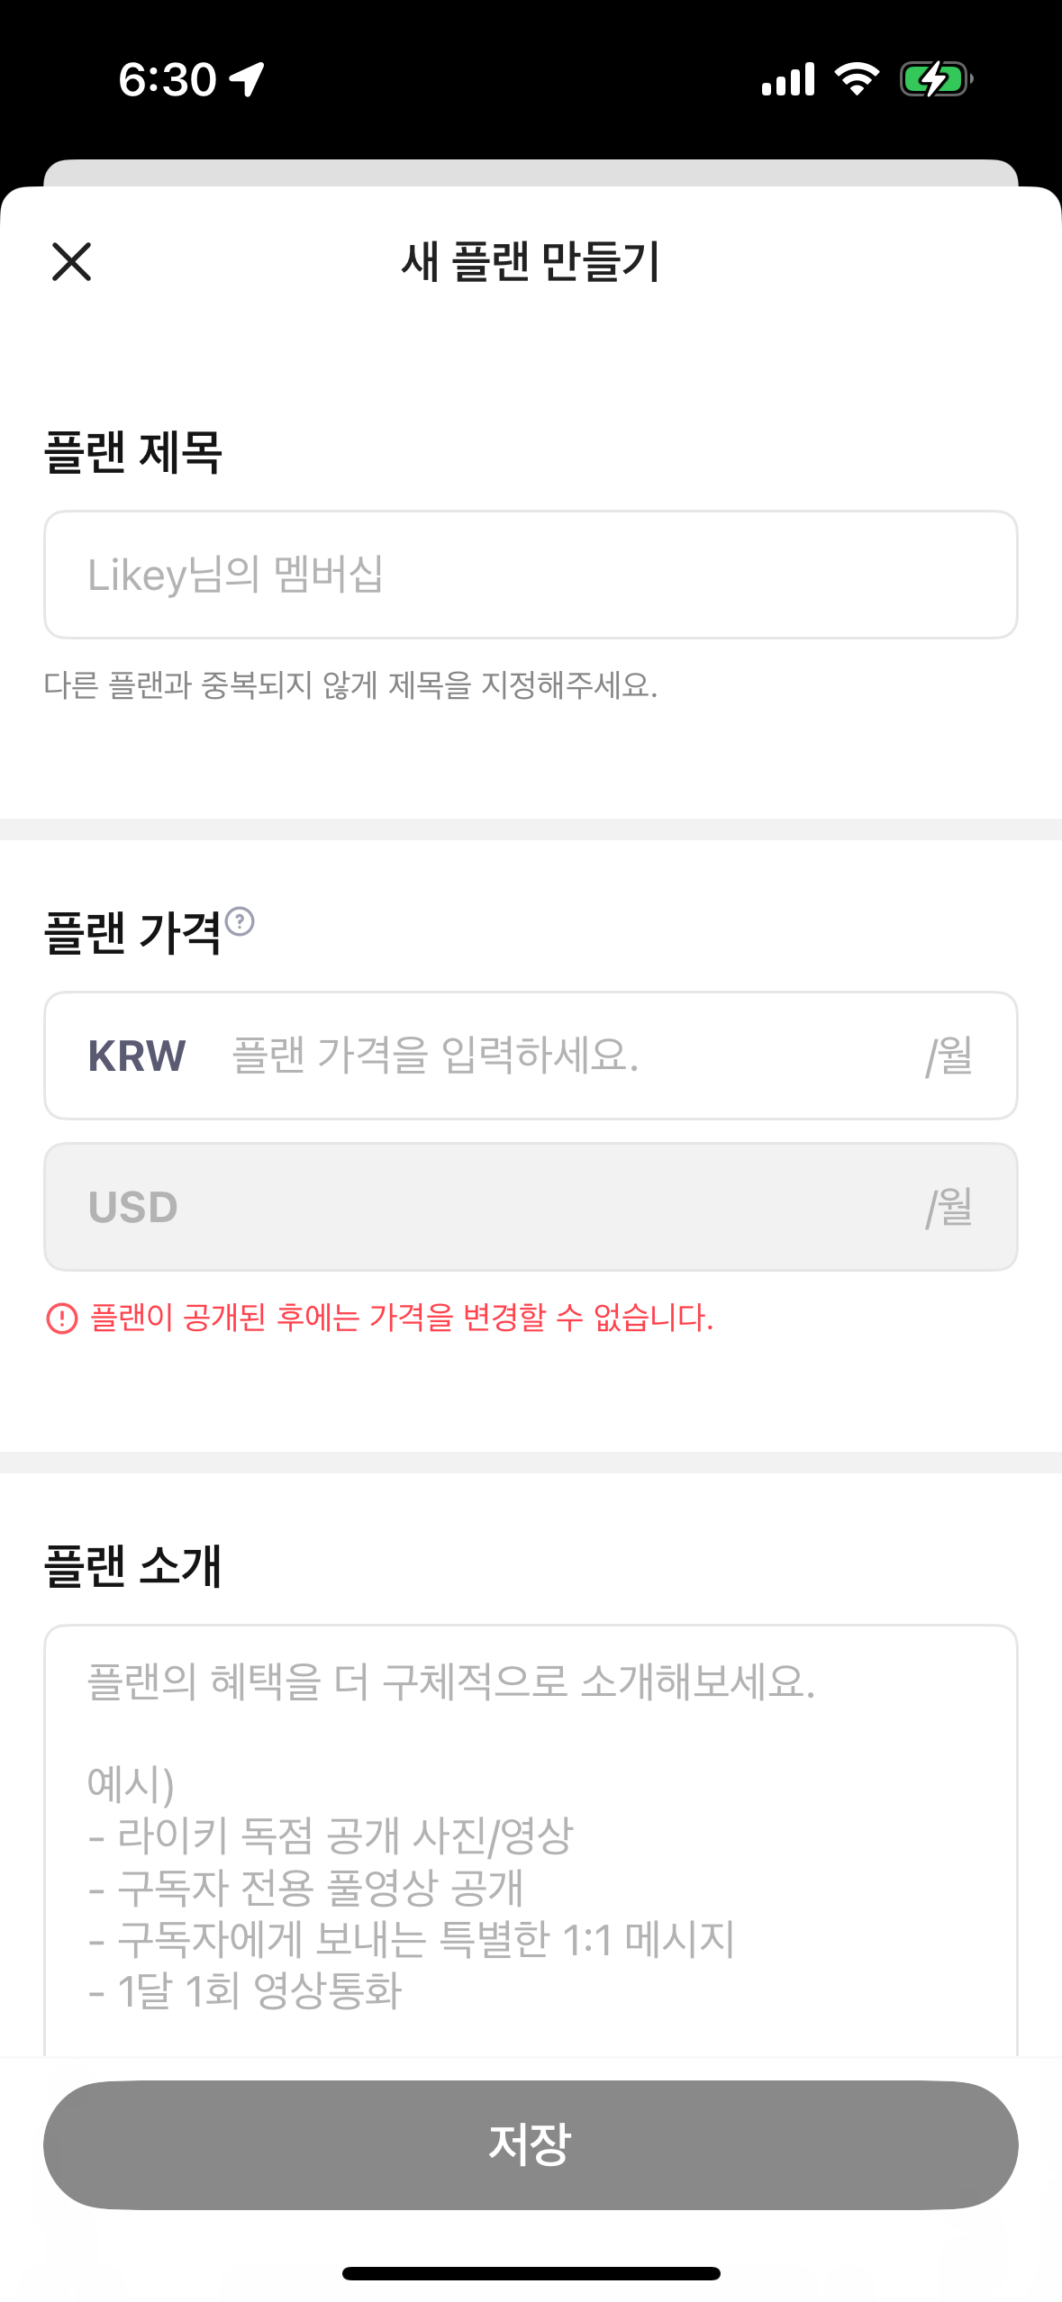Tap the duplicate title hint text
The height and width of the screenshot is (2302, 1062).
[351, 686]
